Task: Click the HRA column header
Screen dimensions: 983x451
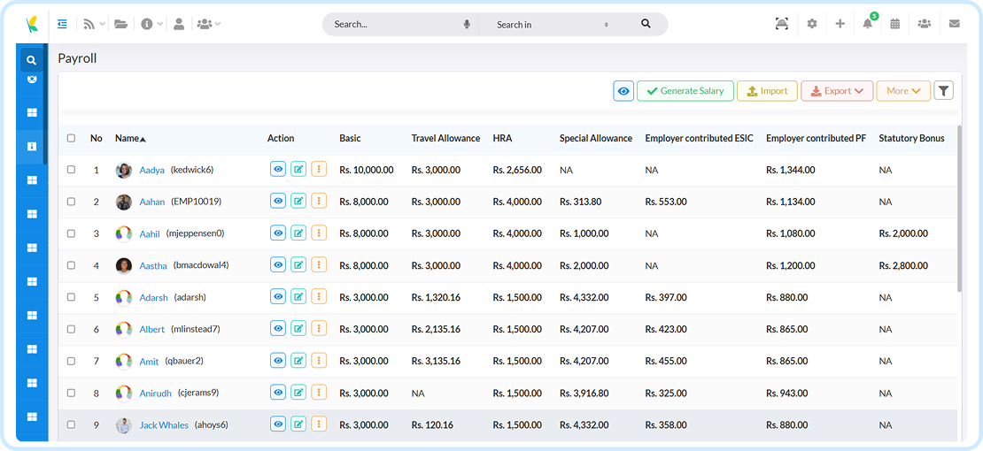Action: [502, 139]
